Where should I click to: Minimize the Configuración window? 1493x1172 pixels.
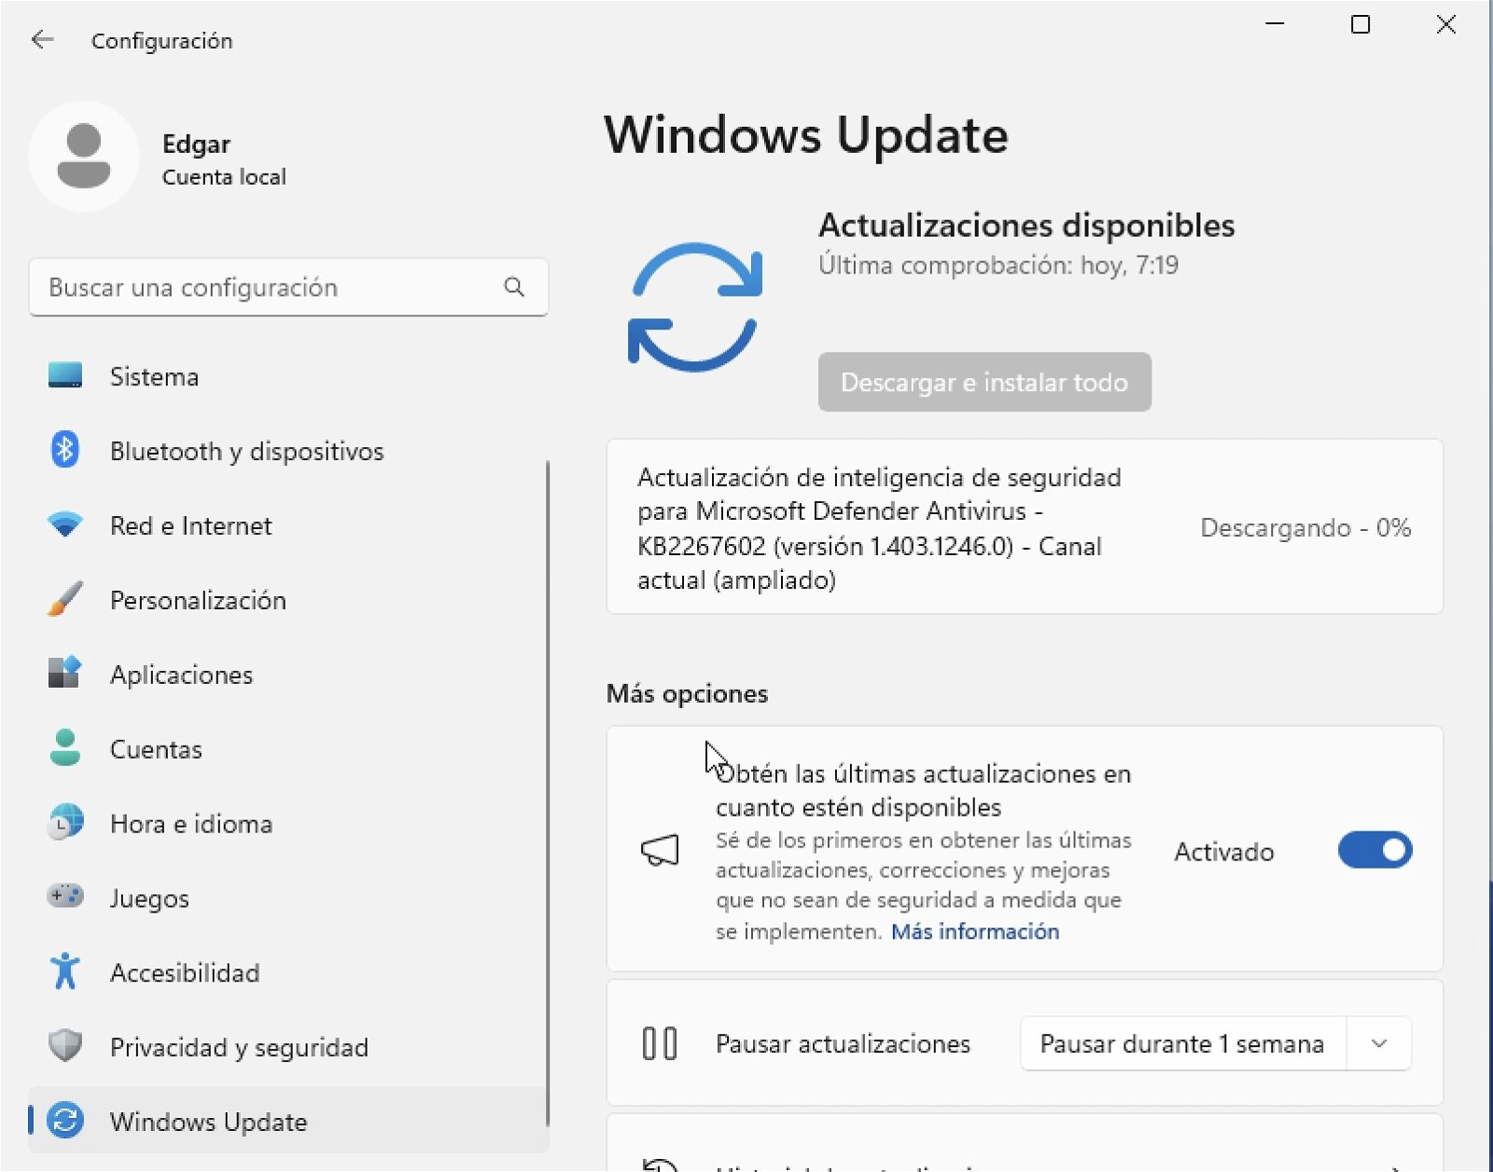(1275, 24)
